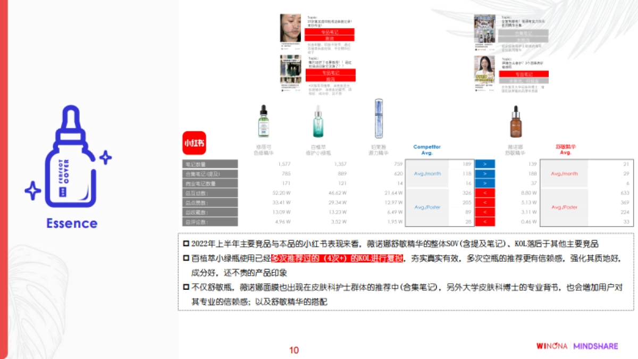Click the red sidebar stripe on the left edge

tap(4, 179)
